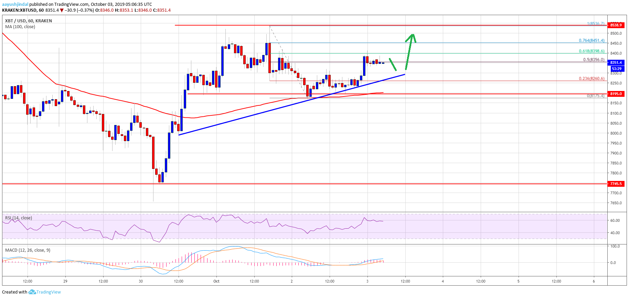Click the RSI (14, close) indicator label
629x298 pixels.
(x=19, y=218)
